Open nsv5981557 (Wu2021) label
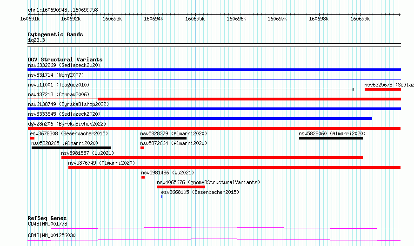Viewport: 414px width, 246px height. (x=87, y=153)
